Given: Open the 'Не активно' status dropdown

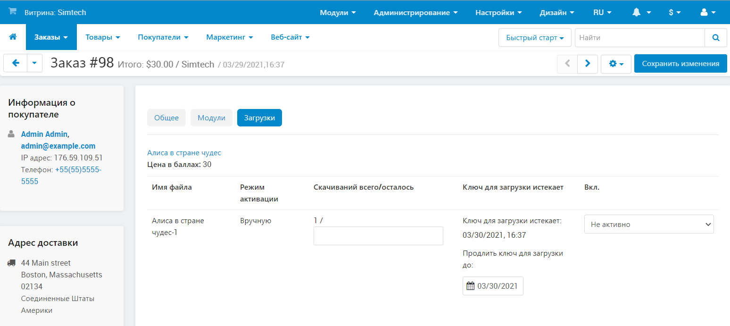Looking at the screenshot, I should coord(648,225).
